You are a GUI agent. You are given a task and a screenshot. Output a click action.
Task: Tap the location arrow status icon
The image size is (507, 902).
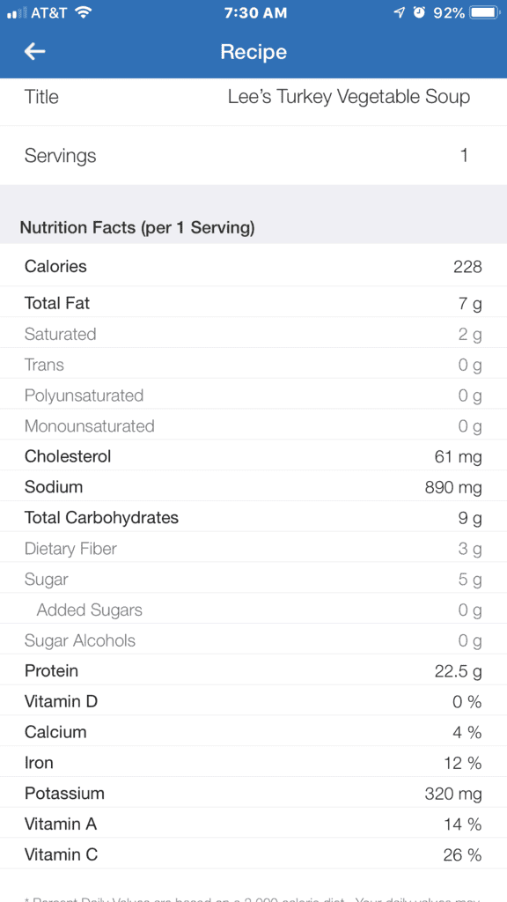pos(399,12)
